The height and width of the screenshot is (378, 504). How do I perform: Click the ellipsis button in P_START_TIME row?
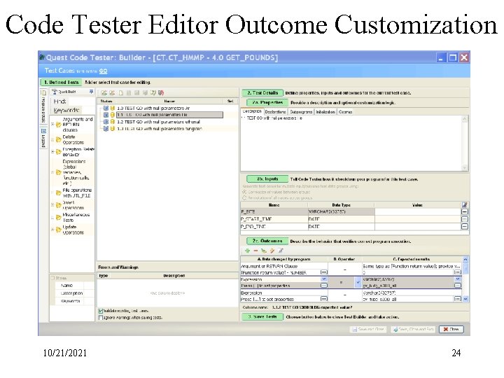(x=465, y=219)
